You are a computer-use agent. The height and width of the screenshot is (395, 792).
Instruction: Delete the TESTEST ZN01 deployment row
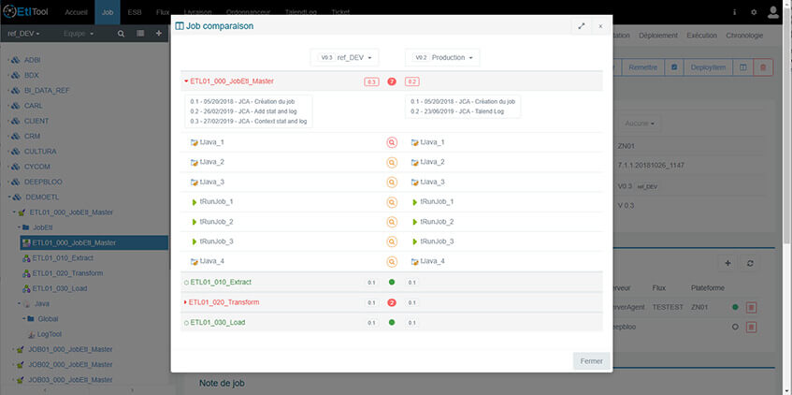[x=751, y=307]
